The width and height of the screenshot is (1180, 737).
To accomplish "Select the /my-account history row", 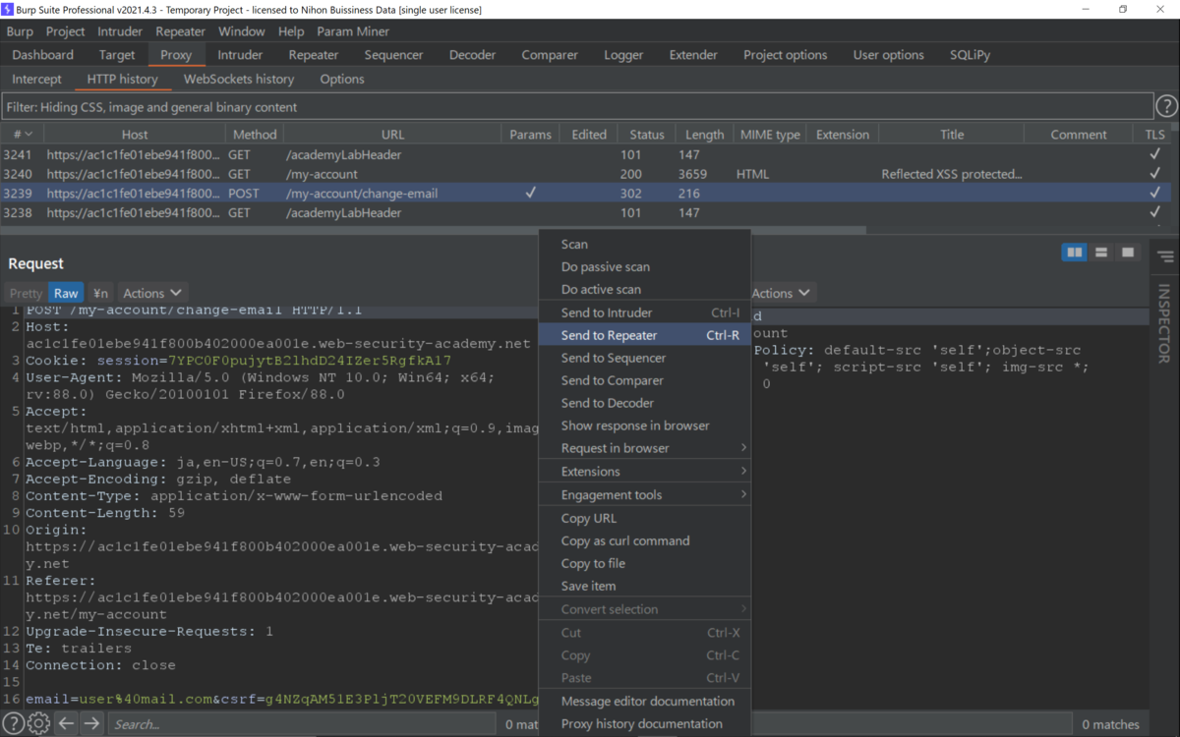I will point(585,174).
